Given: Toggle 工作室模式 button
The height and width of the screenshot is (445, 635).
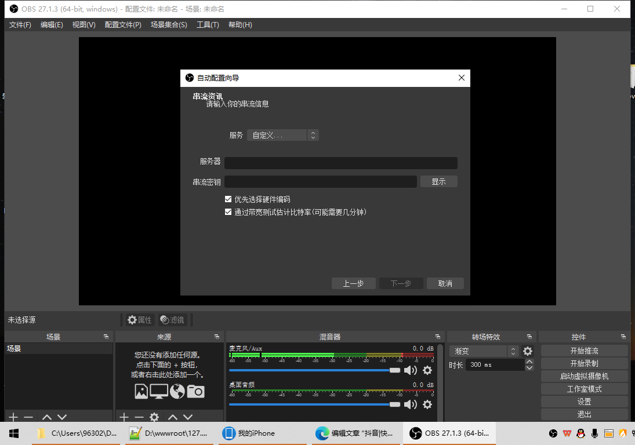Looking at the screenshot, I should (584, 389).
